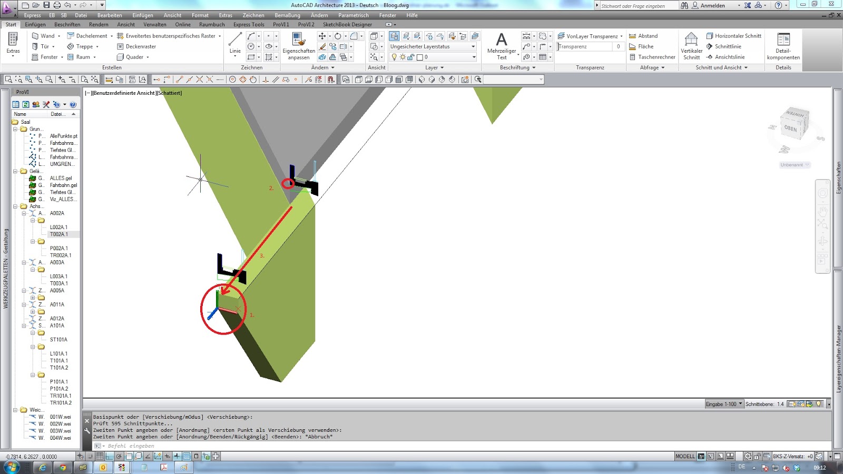Click the Transparenz slider field
The image size is (843, 474).
(x=585, y=46)
